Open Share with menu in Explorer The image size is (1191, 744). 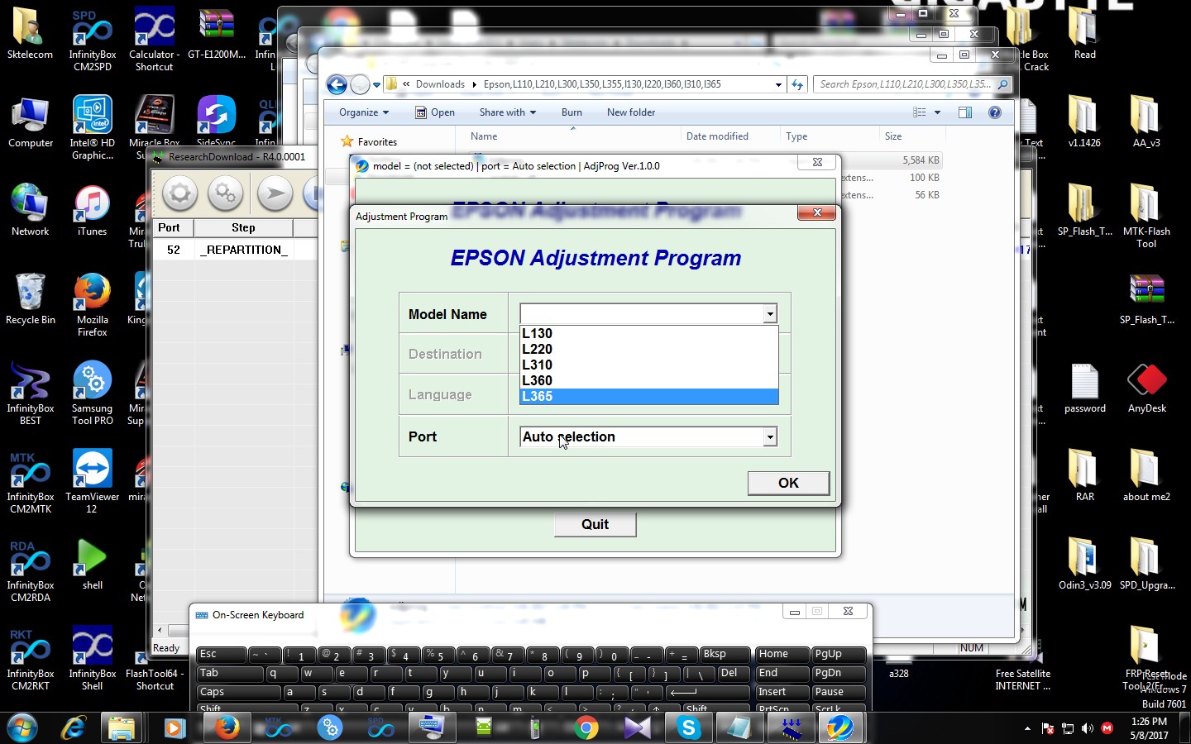(x=507, y=112)
